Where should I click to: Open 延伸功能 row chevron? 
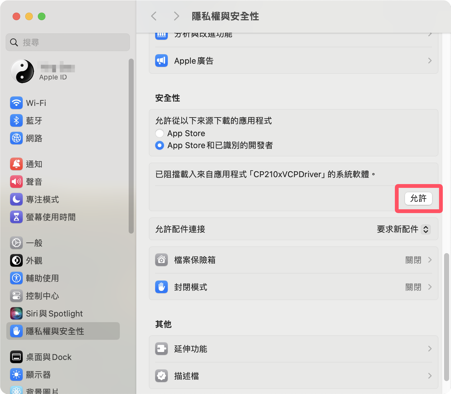click(430, 349)
